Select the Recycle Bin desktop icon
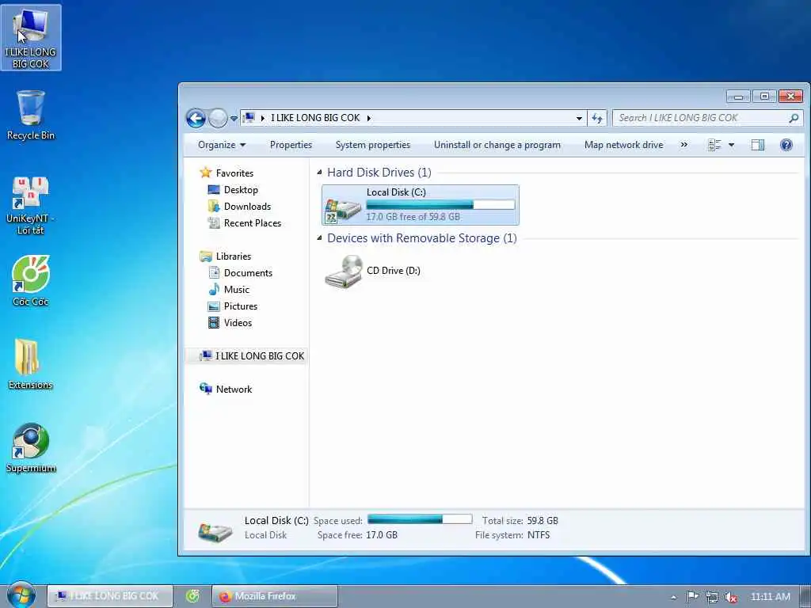 31,115
